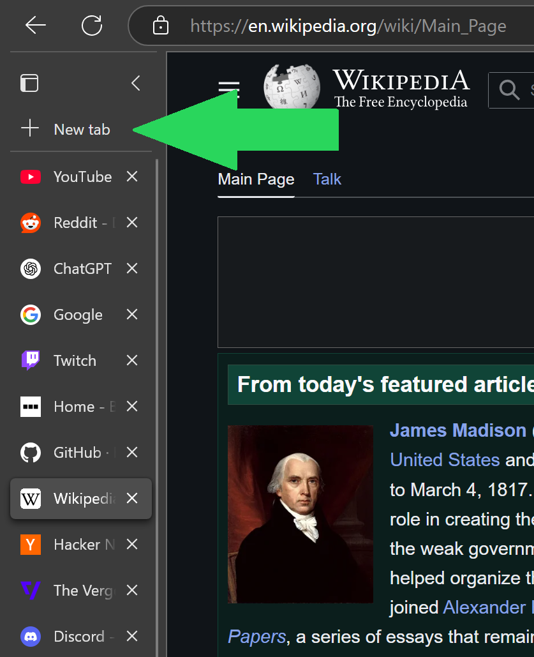Open ChatGPT from its sidebar icon
The image size is (534, 657).
point(30,268)
